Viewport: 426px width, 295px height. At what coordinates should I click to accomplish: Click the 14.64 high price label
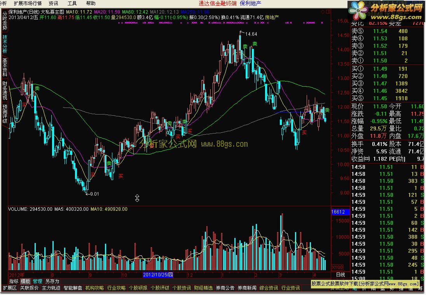pos(251,34)
